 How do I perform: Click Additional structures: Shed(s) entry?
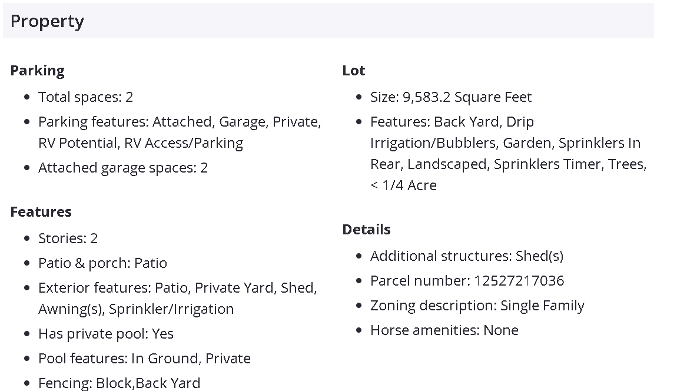[466, 256]
